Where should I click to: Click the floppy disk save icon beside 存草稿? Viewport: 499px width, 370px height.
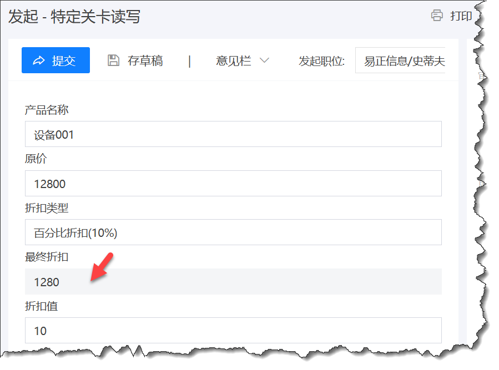click(114, 61)
